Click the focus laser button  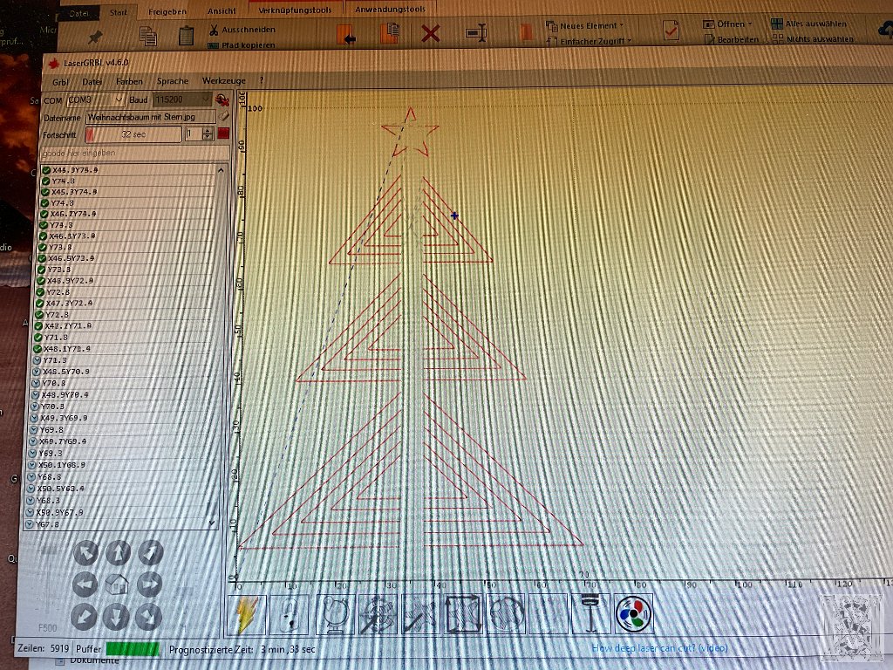[x=590, y=613]
